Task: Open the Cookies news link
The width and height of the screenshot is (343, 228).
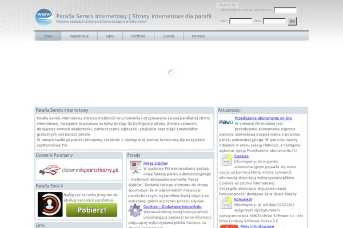Action: pyautogui.click(x=241, y=156)
